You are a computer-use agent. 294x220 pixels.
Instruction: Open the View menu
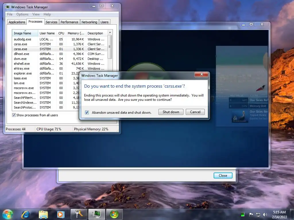pyautogui.click(x=36, y=14)
